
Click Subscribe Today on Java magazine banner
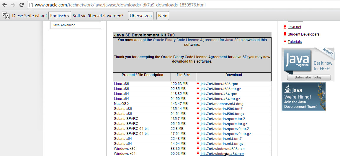[308, 77]
